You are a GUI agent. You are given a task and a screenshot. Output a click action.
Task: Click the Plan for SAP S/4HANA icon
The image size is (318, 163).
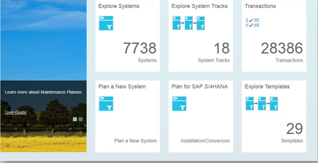point(179,104)
